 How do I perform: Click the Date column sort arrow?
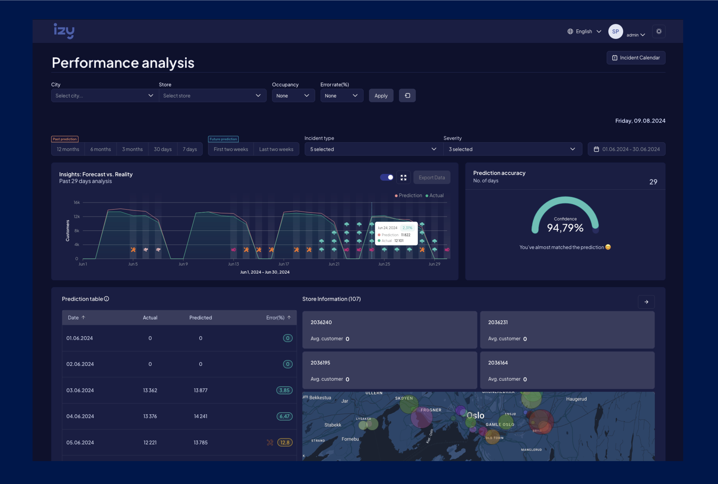coord(84,318)
